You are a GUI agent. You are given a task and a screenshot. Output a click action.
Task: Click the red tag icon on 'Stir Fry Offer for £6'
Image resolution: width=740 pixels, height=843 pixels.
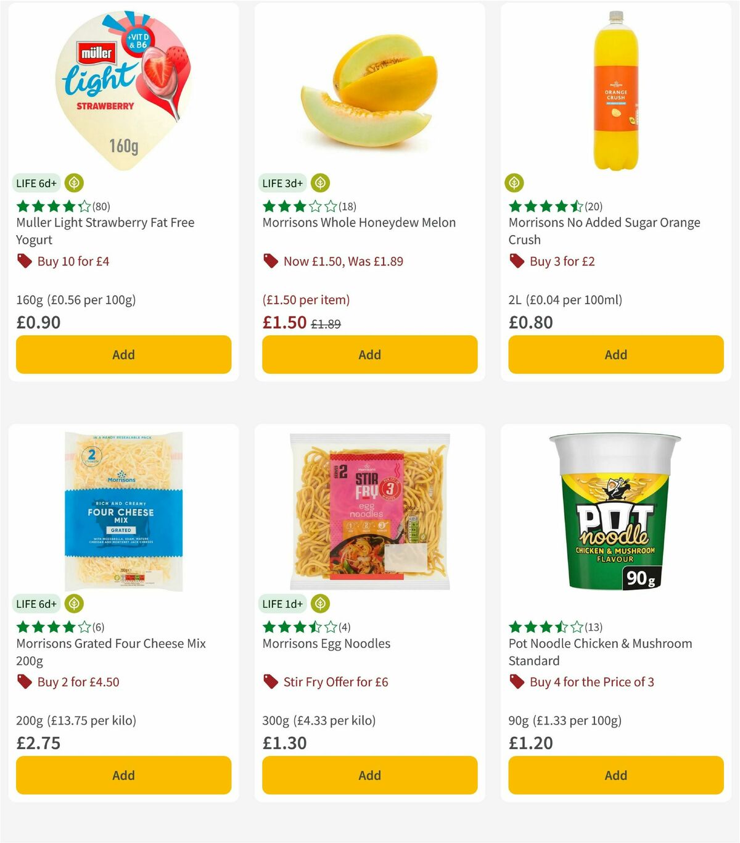(x=271, y=682)
